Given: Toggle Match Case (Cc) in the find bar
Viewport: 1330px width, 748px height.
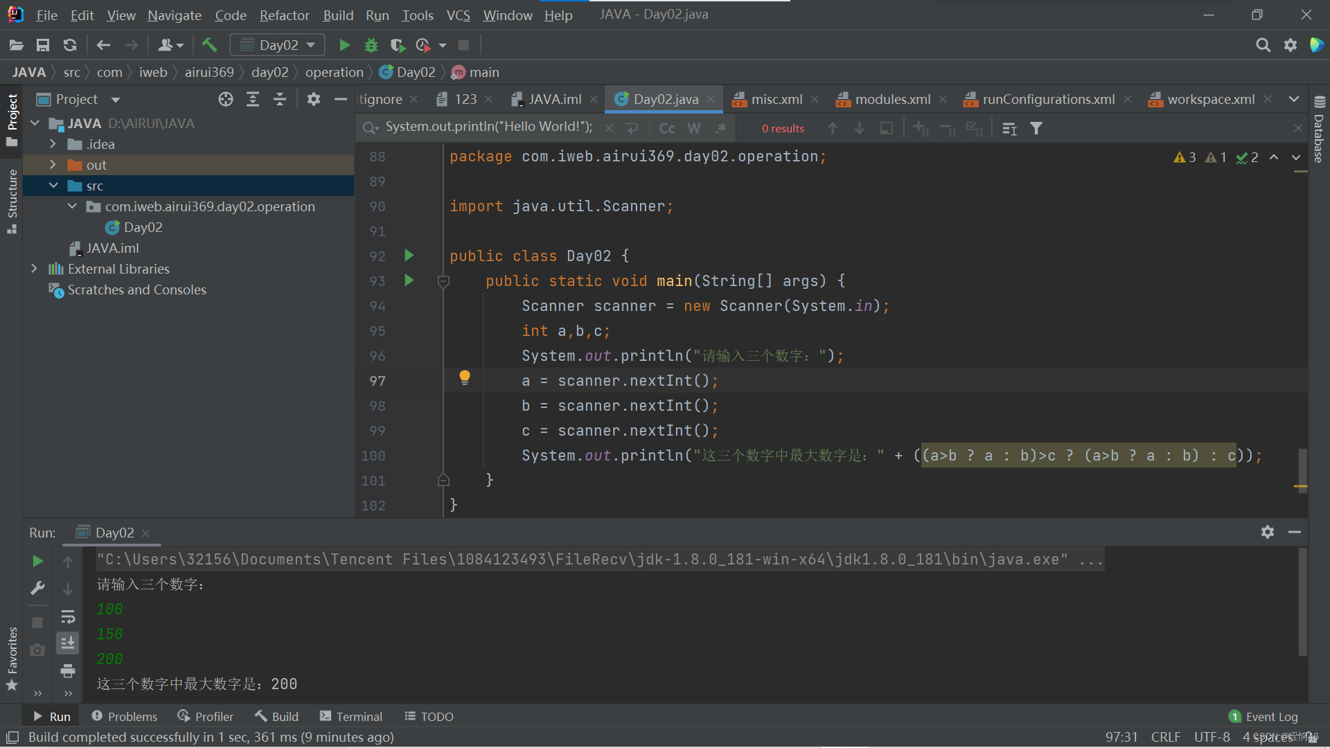Looking at the screenshot, I should point(667,128).
